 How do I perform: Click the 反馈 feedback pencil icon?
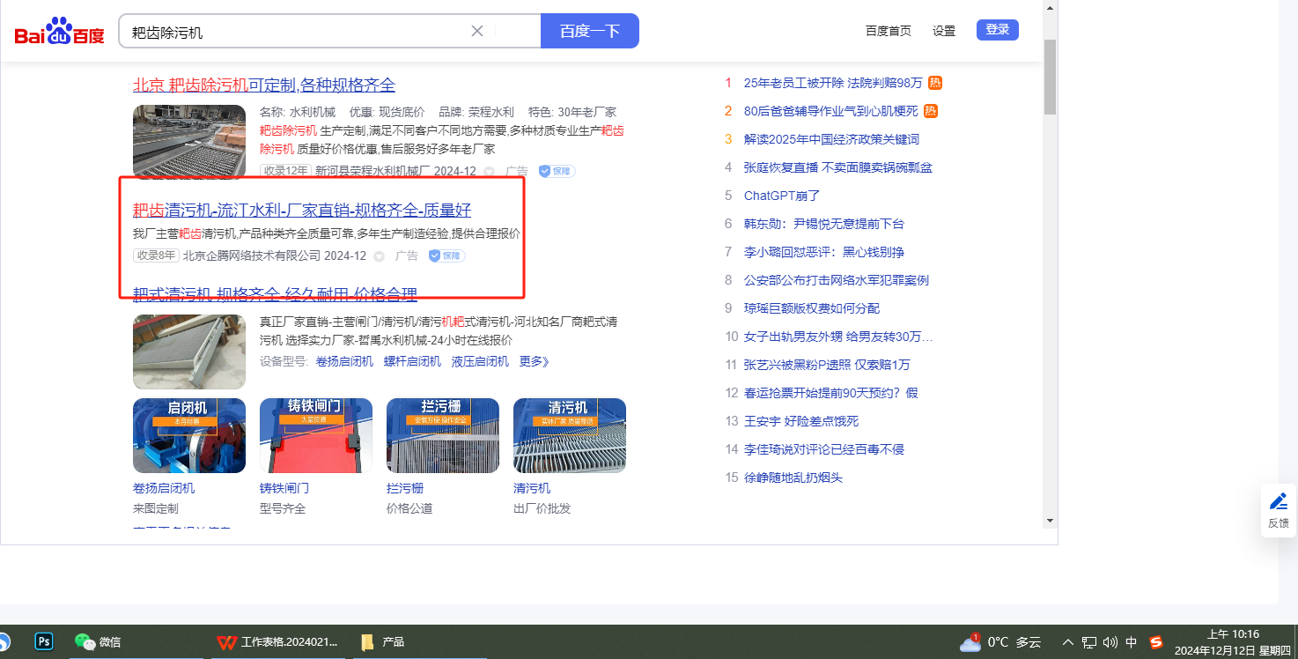[1279, 502]
